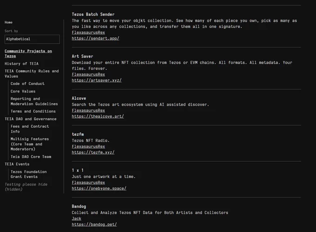Click the 'Art Saver' heading
316x232 pixels.
[82, 56]
